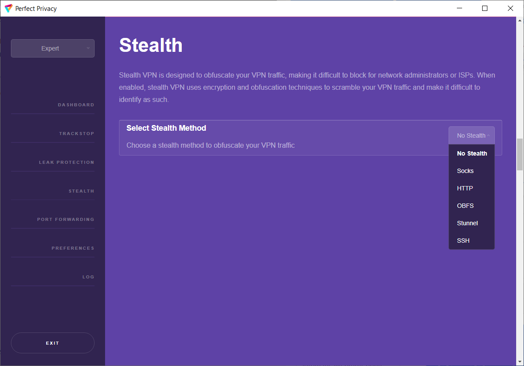The width and height of the screenshot is (524, 366).
Task: Select HTTP stealth method
Action: (472, 188)
